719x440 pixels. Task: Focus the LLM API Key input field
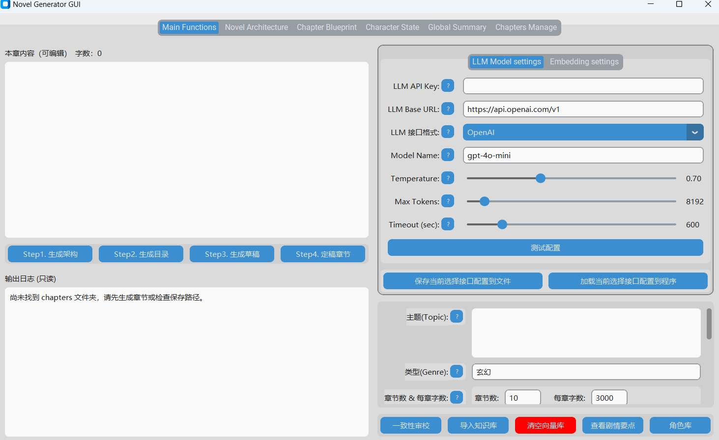pos(583,86)
